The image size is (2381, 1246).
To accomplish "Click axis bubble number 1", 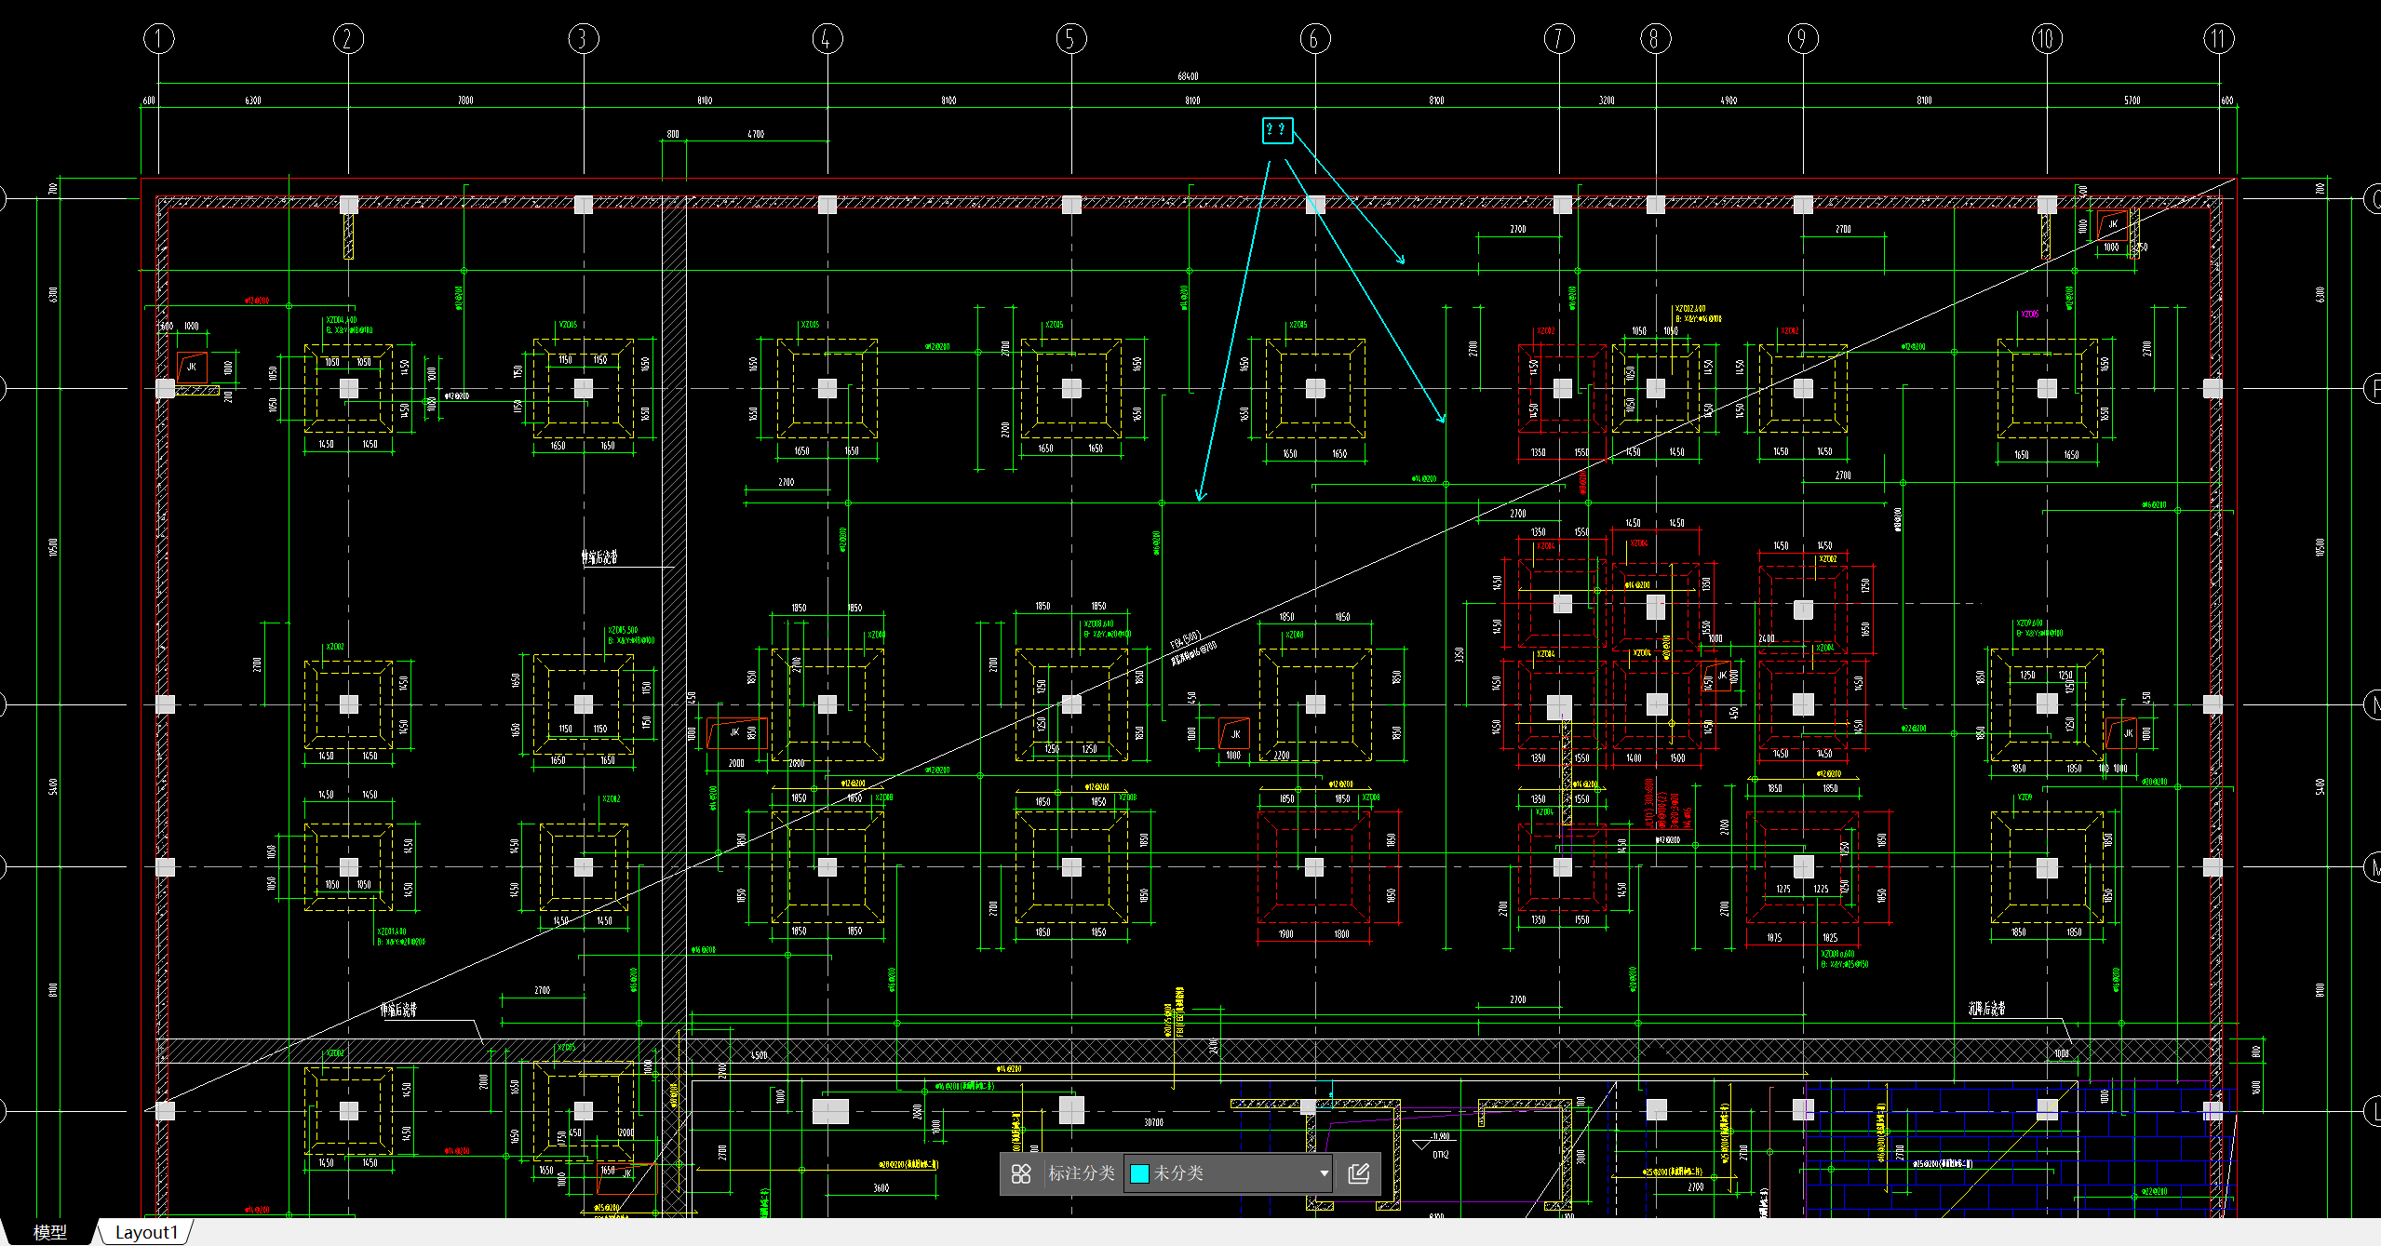I will [159, 38].
